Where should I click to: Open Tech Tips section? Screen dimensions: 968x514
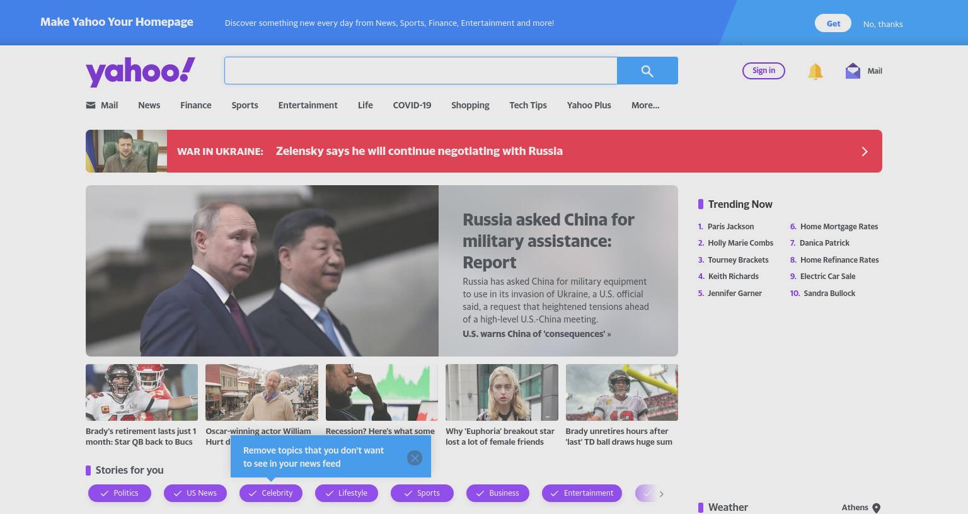coord(527,105)
